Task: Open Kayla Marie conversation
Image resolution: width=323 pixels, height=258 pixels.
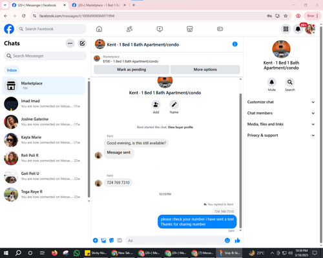Action: click(x=43, y=140)
